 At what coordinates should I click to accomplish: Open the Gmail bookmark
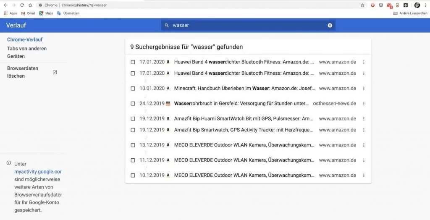pyautogui.click(x=28, y=13)
